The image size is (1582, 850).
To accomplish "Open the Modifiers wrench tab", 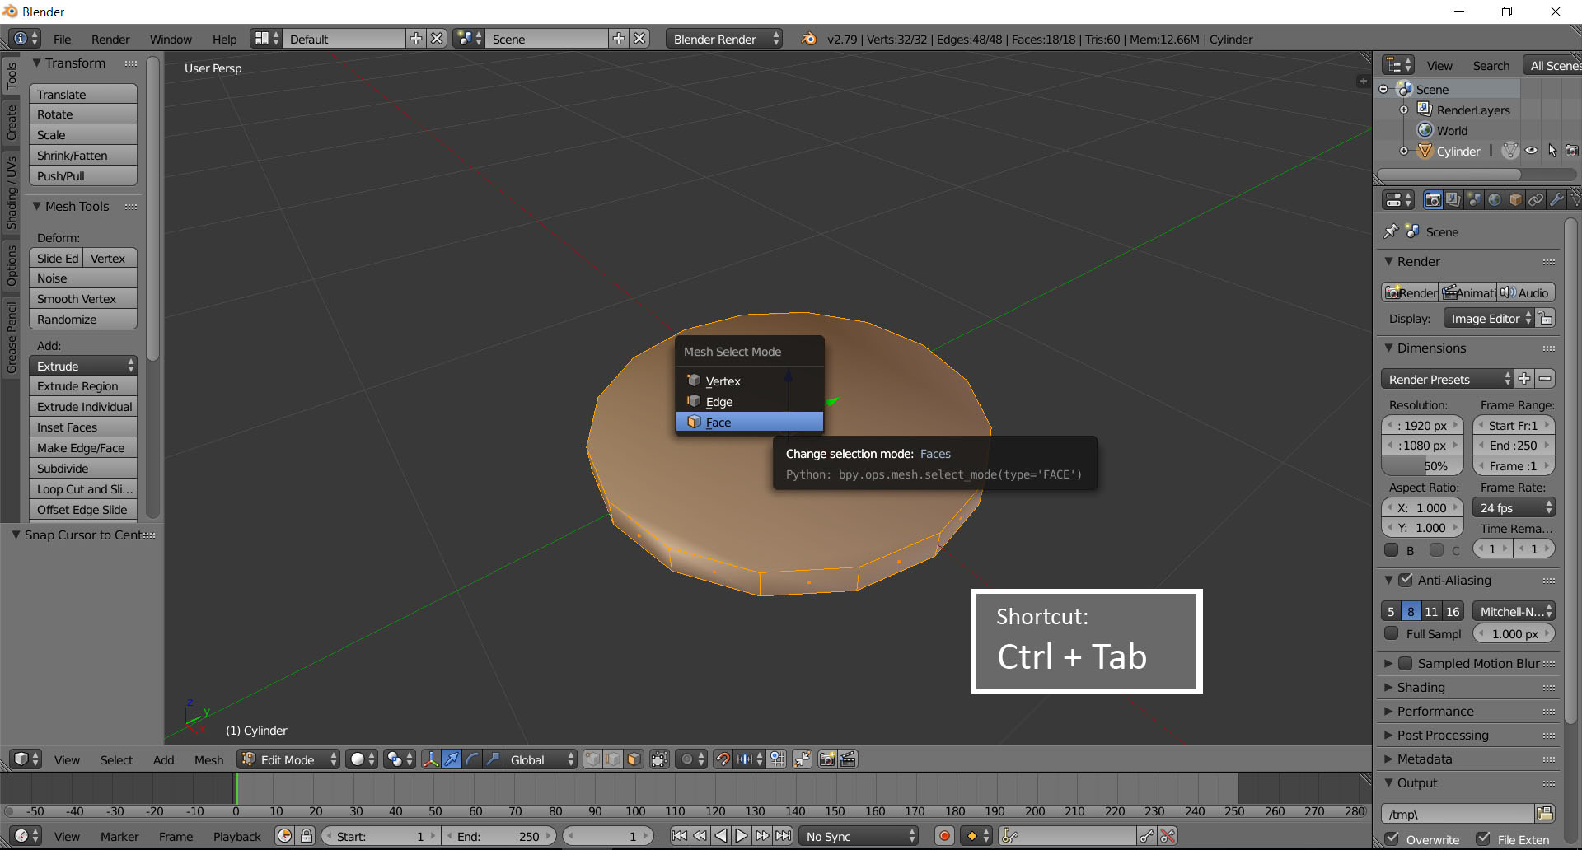I will [x=1556, y=199].
